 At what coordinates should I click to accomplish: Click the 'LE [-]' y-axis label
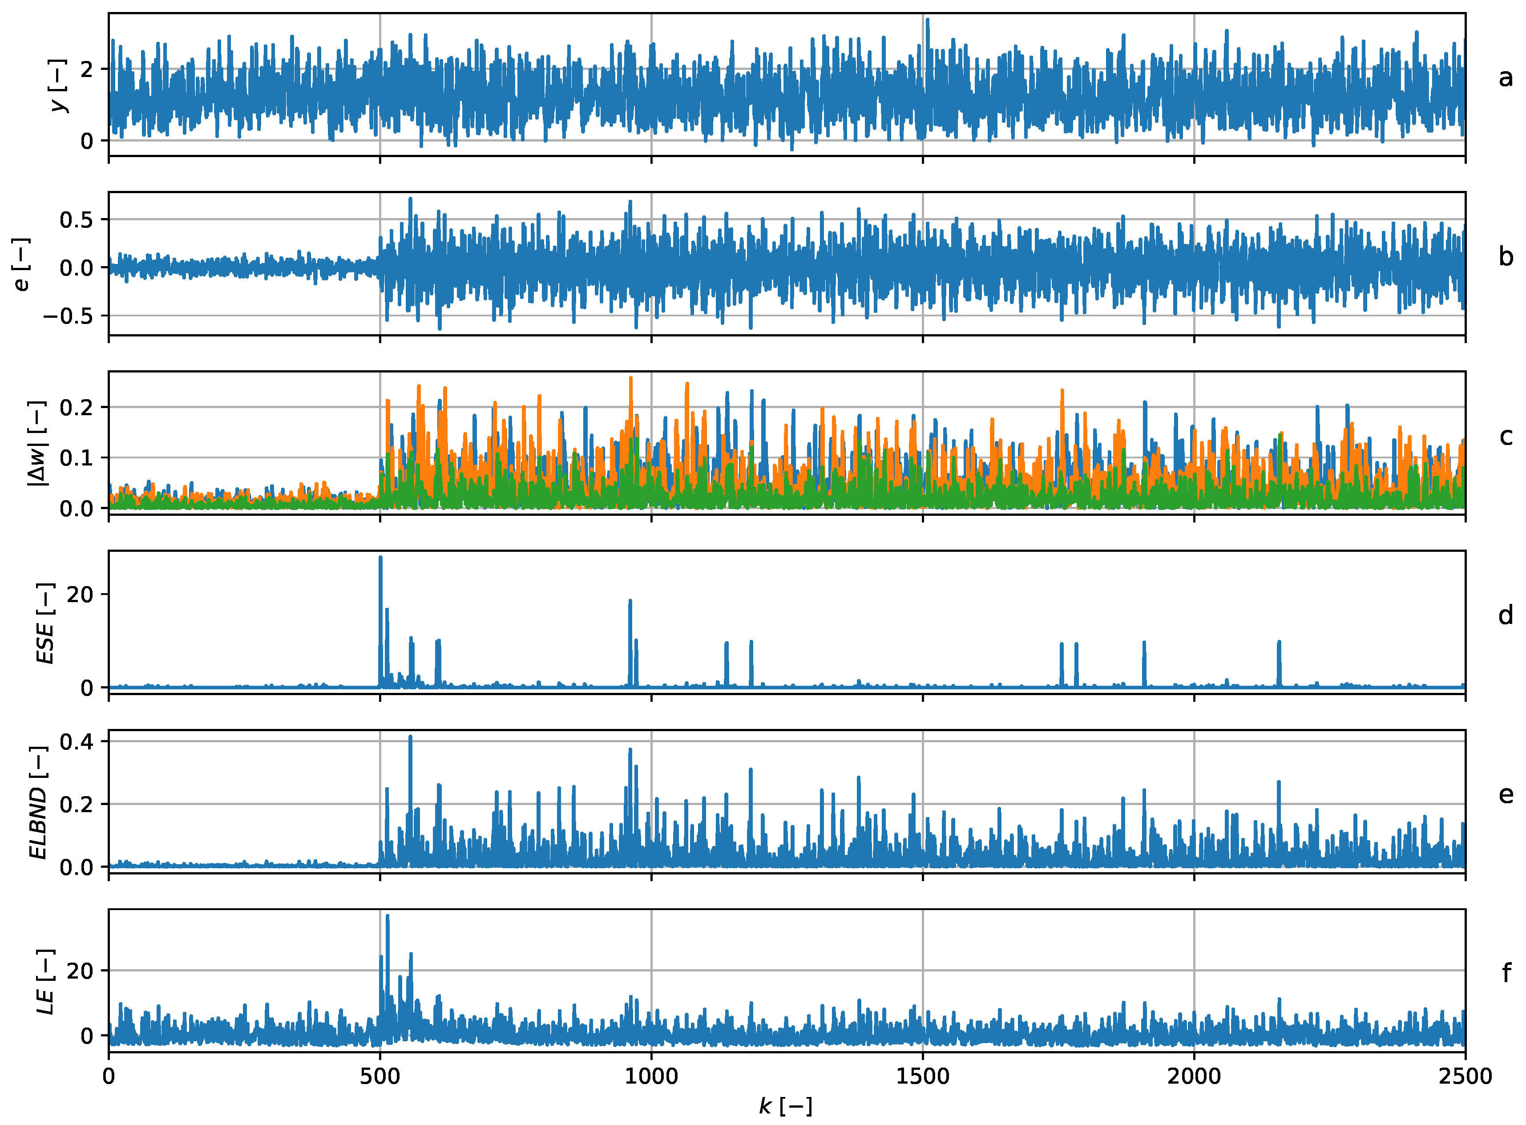tap(45, 981)
